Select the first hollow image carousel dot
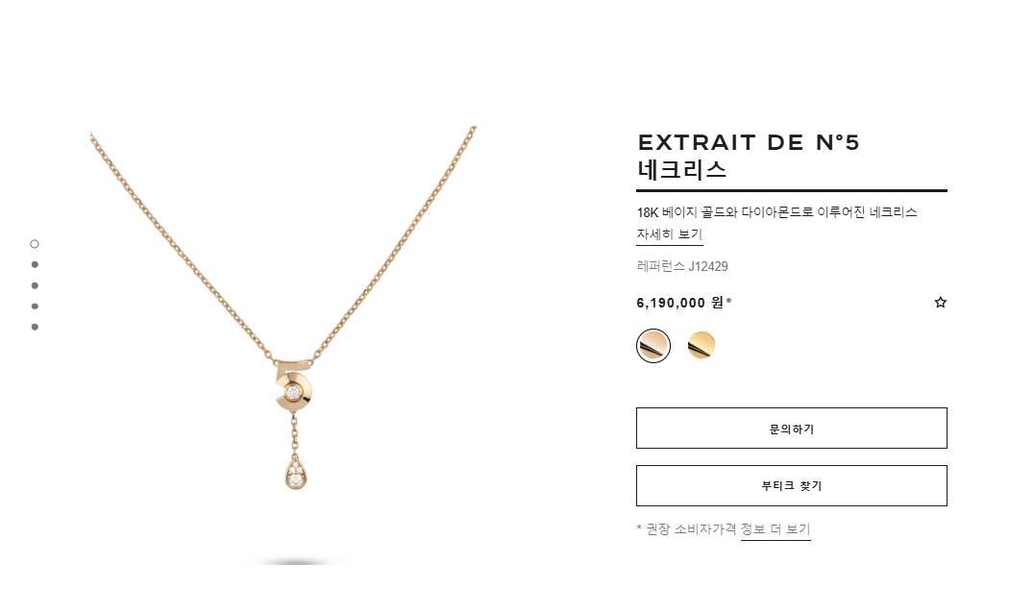1010x613 pixels. pyautogui.click(x=35, y=244)
